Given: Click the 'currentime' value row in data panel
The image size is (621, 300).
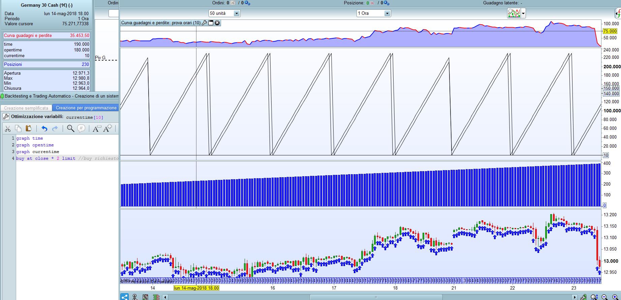Looking at the screenshot, I should [46, 55].
